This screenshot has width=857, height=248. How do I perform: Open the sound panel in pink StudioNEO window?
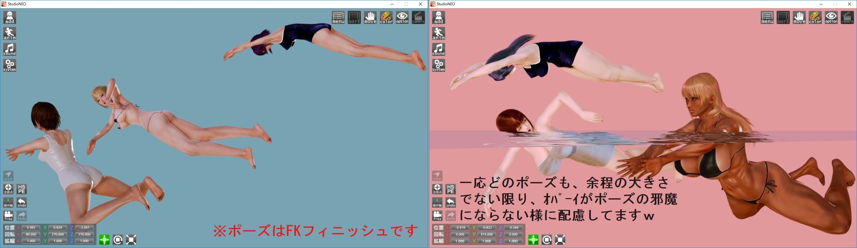438,49
